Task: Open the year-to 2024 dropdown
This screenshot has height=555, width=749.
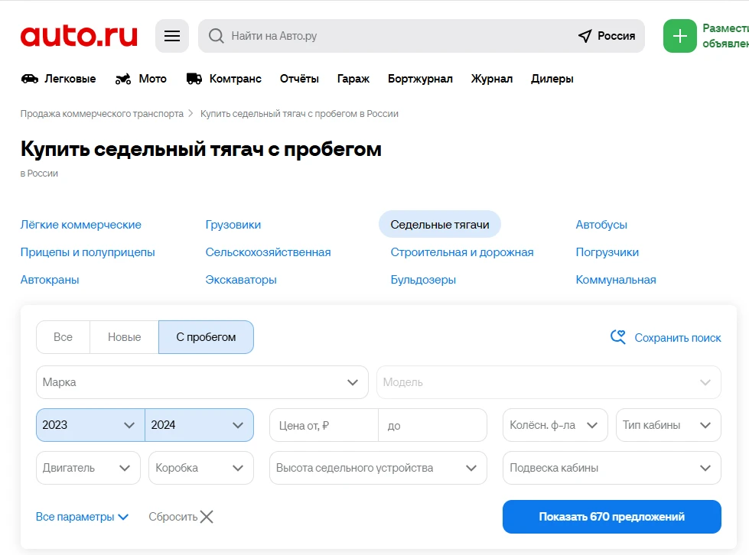Action: [199, 425]
